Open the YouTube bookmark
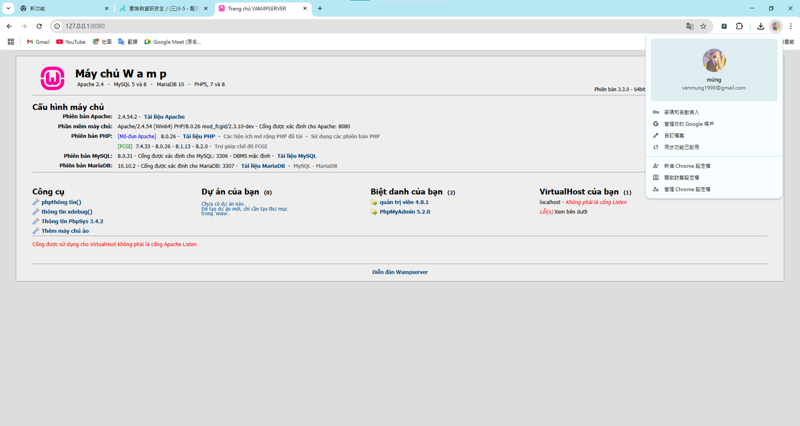The height and width of the screenshot is (426, 800). (x=71, y=42)
